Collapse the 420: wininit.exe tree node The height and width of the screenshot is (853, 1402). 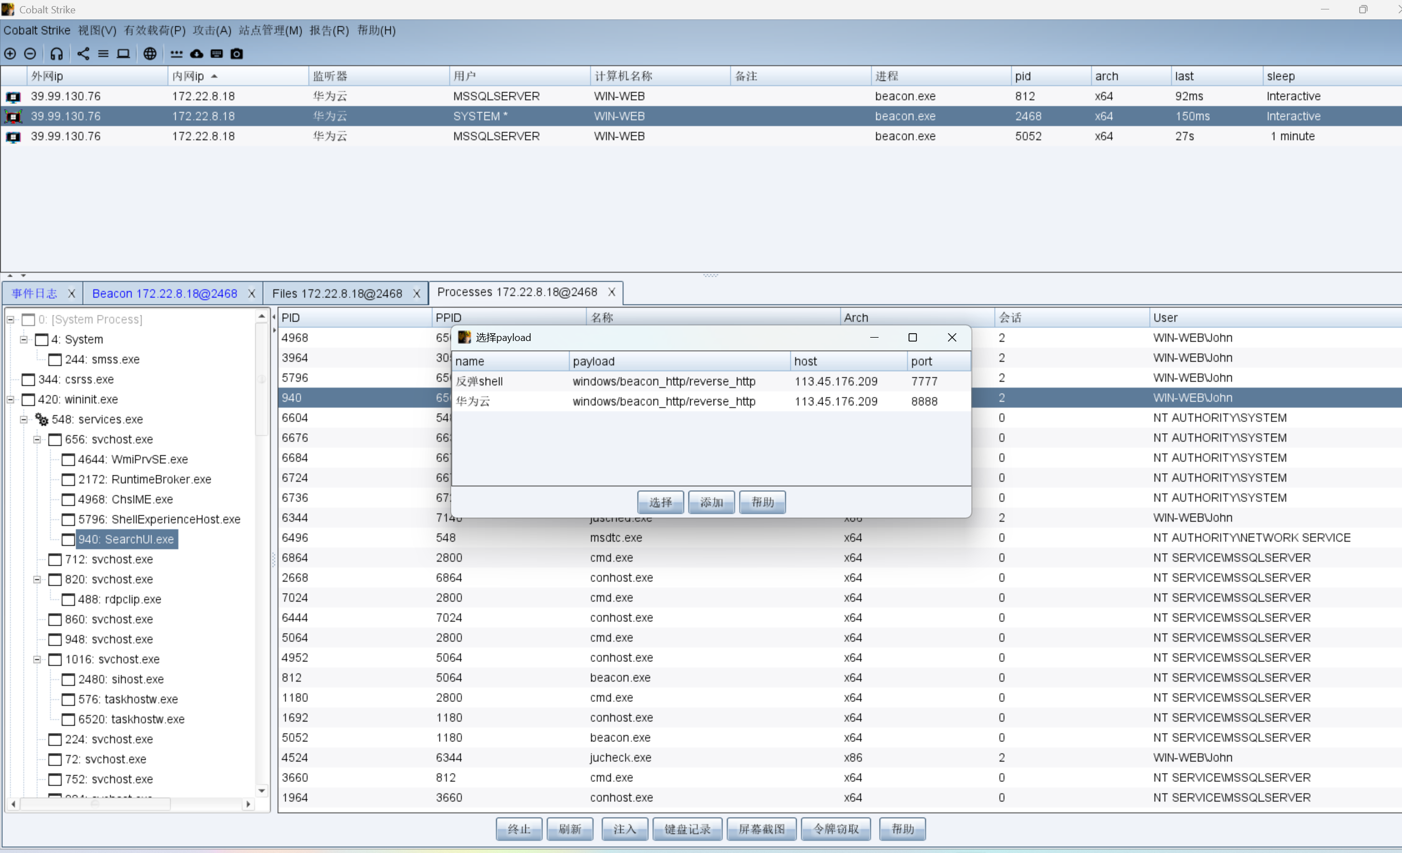point(10,400)
